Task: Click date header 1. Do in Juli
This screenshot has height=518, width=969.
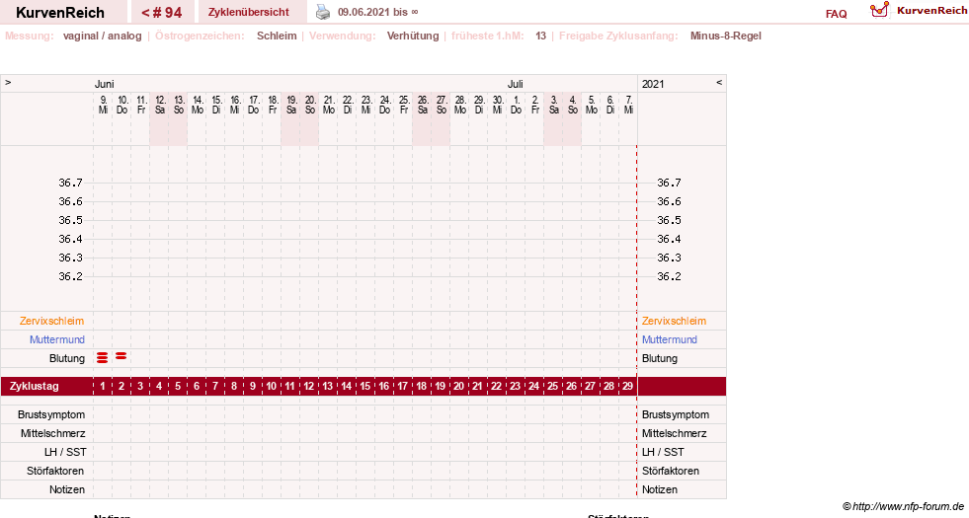Action: pyautogui.click(x=516, y=105)
